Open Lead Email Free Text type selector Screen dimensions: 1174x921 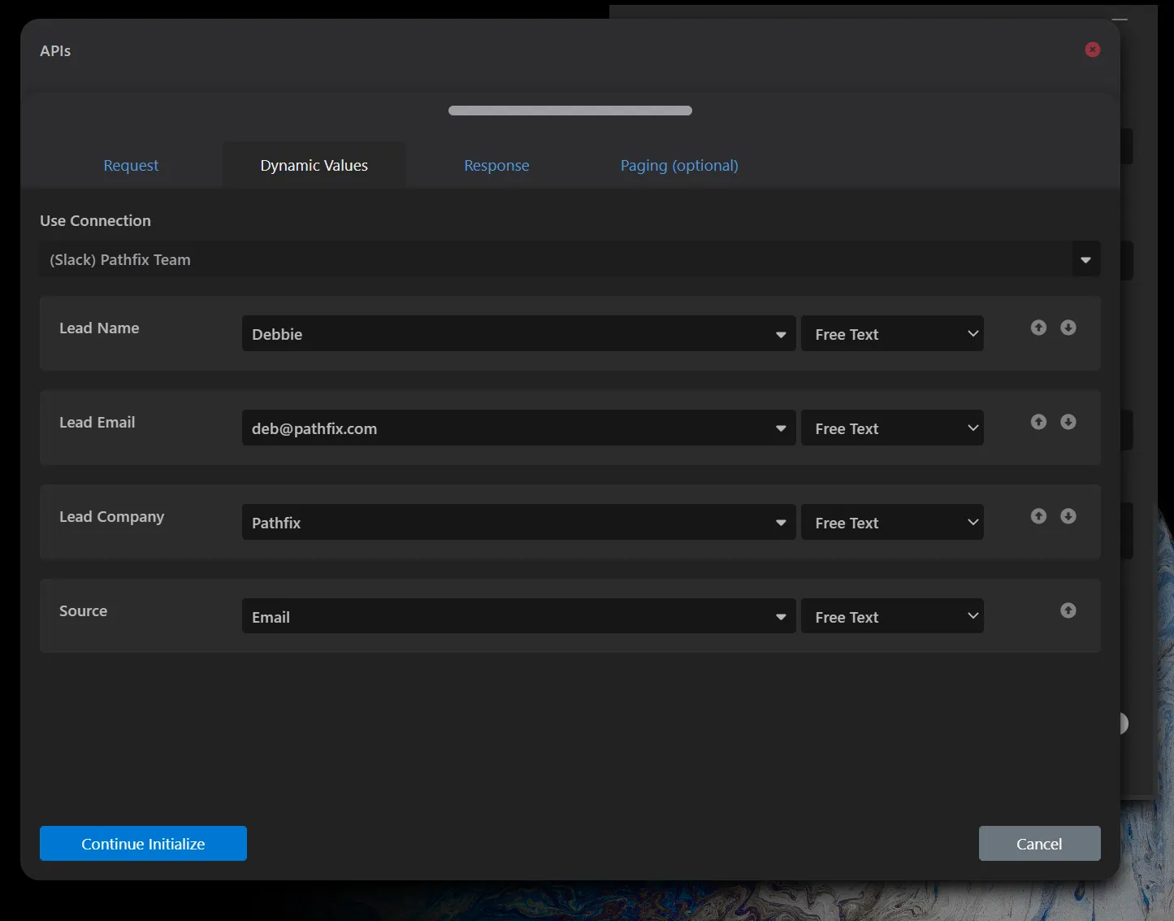coord(892,428)
